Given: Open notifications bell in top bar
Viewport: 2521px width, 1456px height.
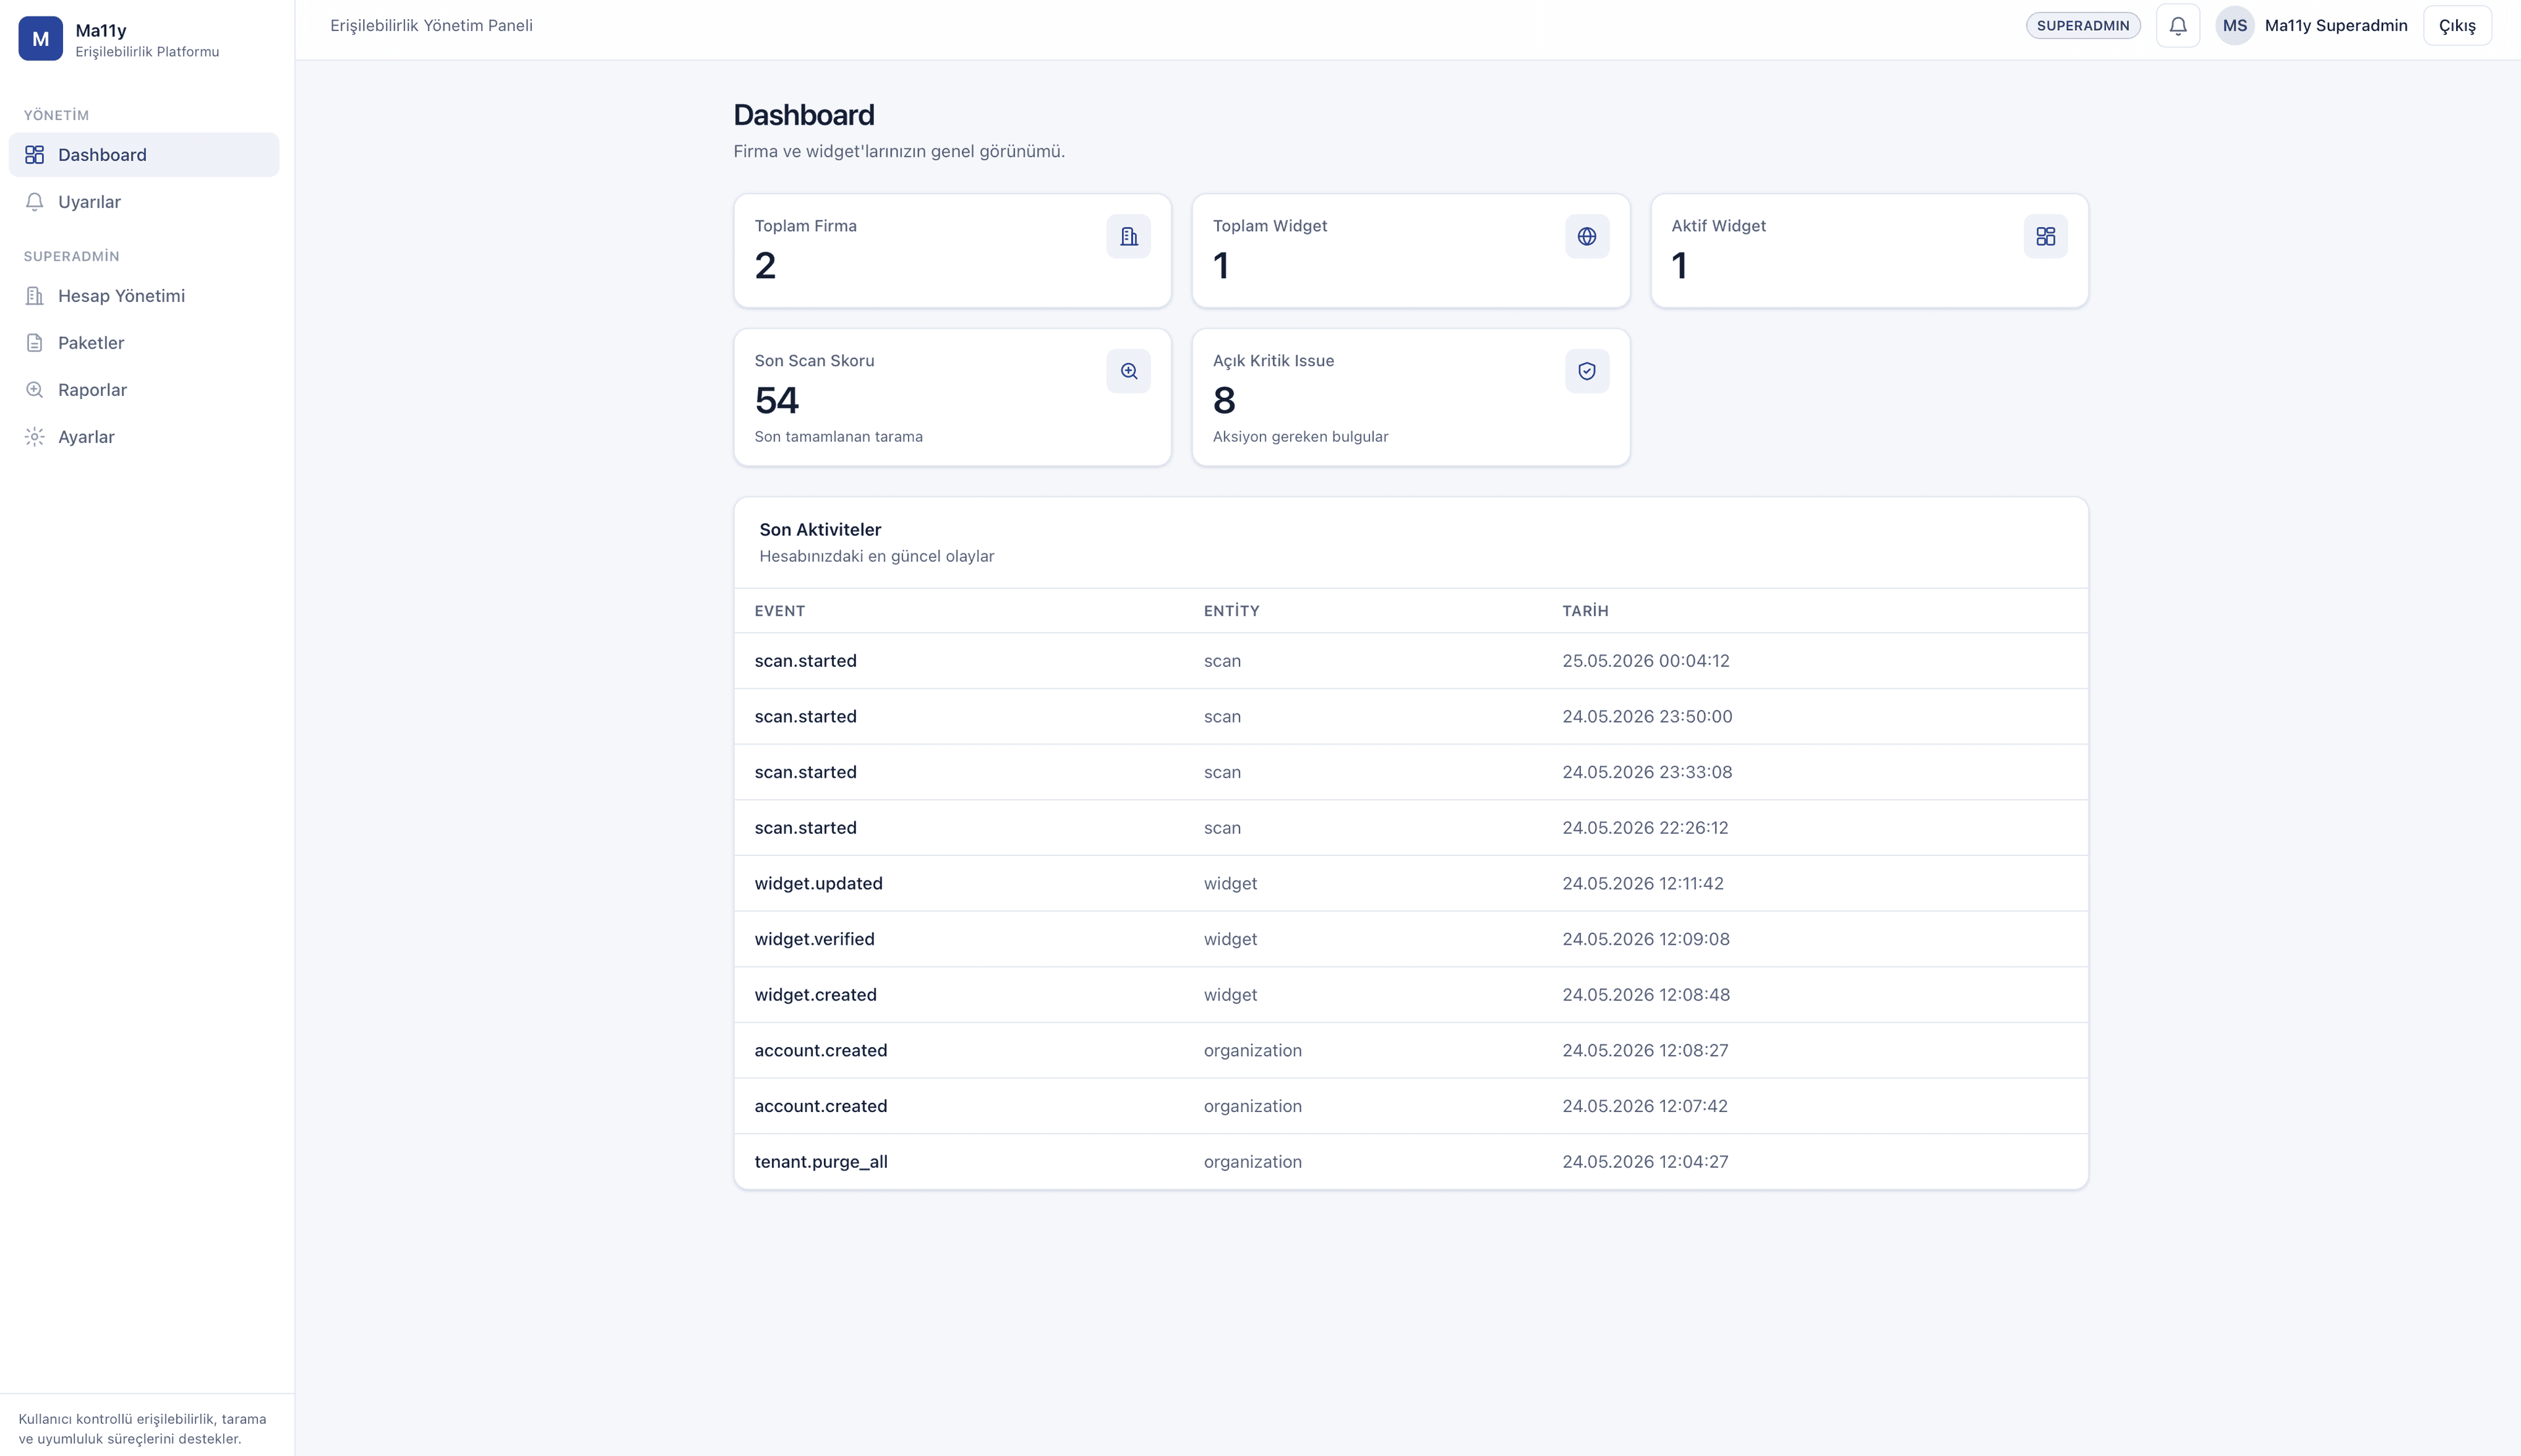Looking at the screenshot, I should pyautogui.click(x=2177, y=26).
